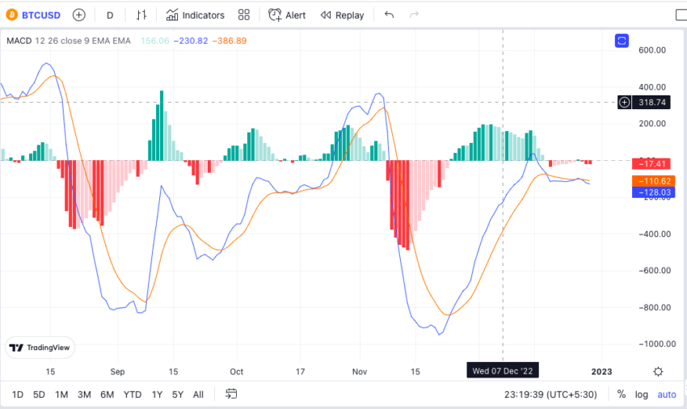Open the timezone 23:19:39 (UTC+5:30) menu
Screen dimensions: 687x409
[x=550, y=394]
